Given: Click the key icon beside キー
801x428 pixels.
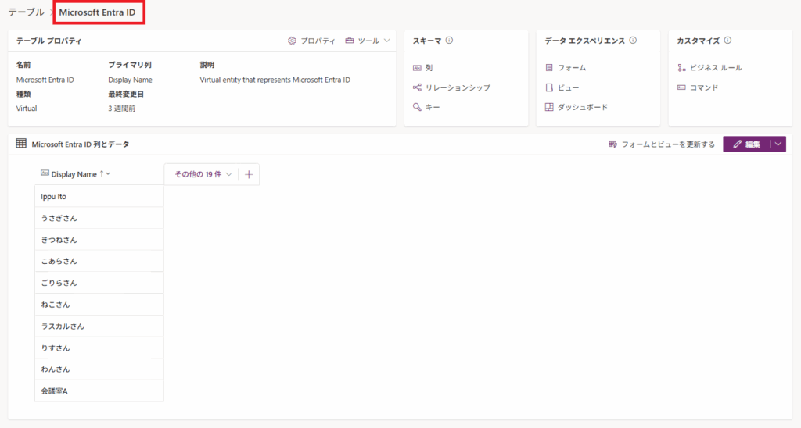Looking at the screenshot, I should (x=417, y=107).
